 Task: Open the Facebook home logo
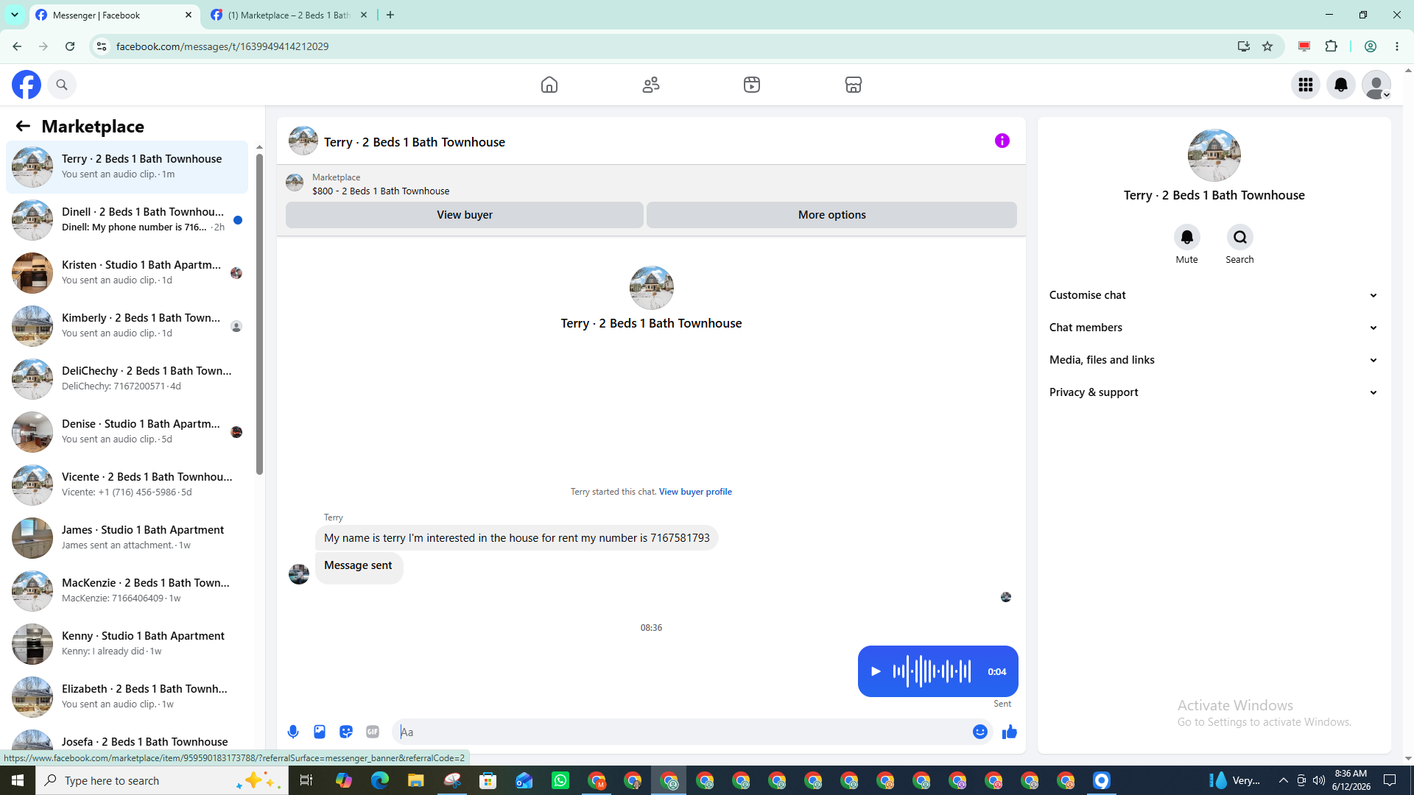pos(27,85)
